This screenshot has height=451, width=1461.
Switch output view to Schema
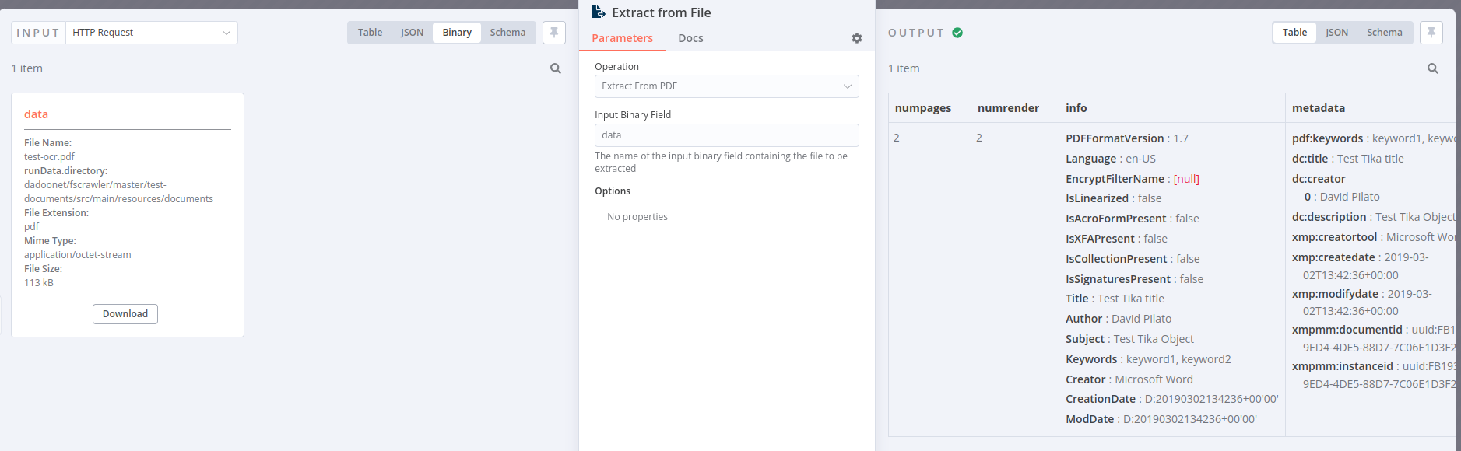click(x=1384, y=33)
